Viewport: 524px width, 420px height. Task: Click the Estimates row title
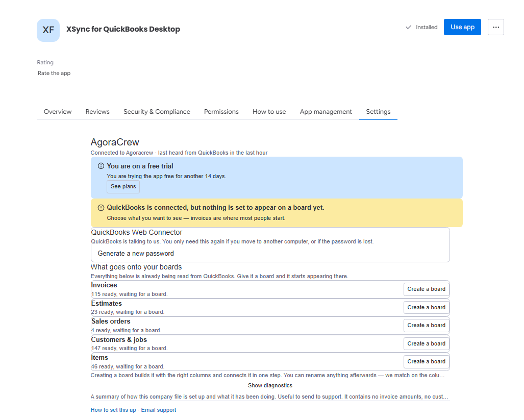pos(106,303)
